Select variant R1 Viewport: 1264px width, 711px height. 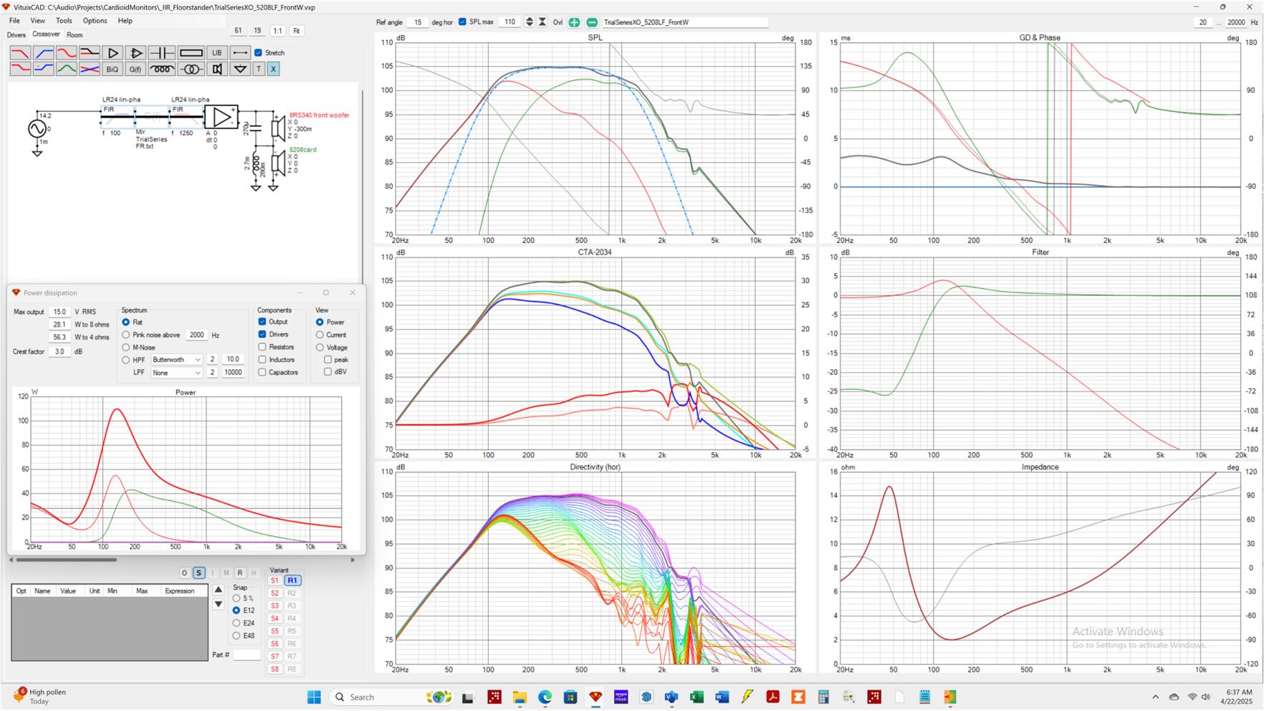pyautogui.click(x=292, y=581)
